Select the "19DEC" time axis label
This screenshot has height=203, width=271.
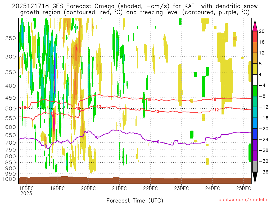(x=57, y=188)
